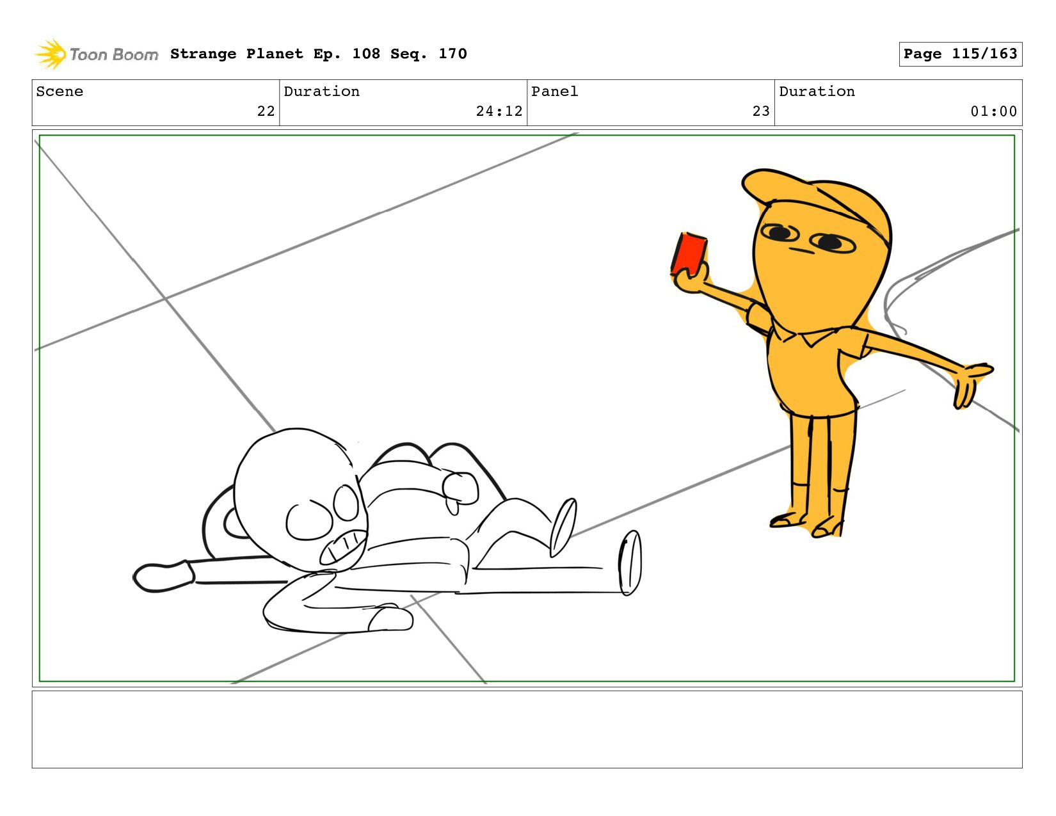Click the scene duration value '24:12'
The height and width of the screenshot is (816, 1056).
(x=499, y=111)
